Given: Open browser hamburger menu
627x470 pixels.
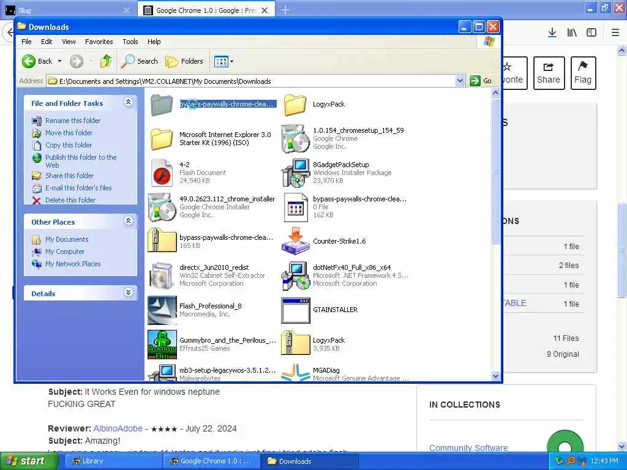Looking at the screenshot, I should tap(615, 33).
